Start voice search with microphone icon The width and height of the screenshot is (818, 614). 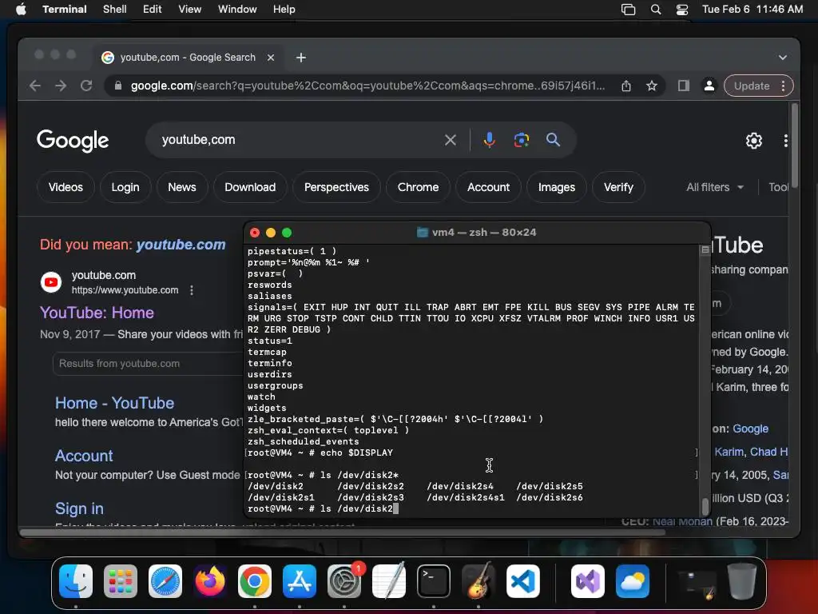[x=490, y=140]
